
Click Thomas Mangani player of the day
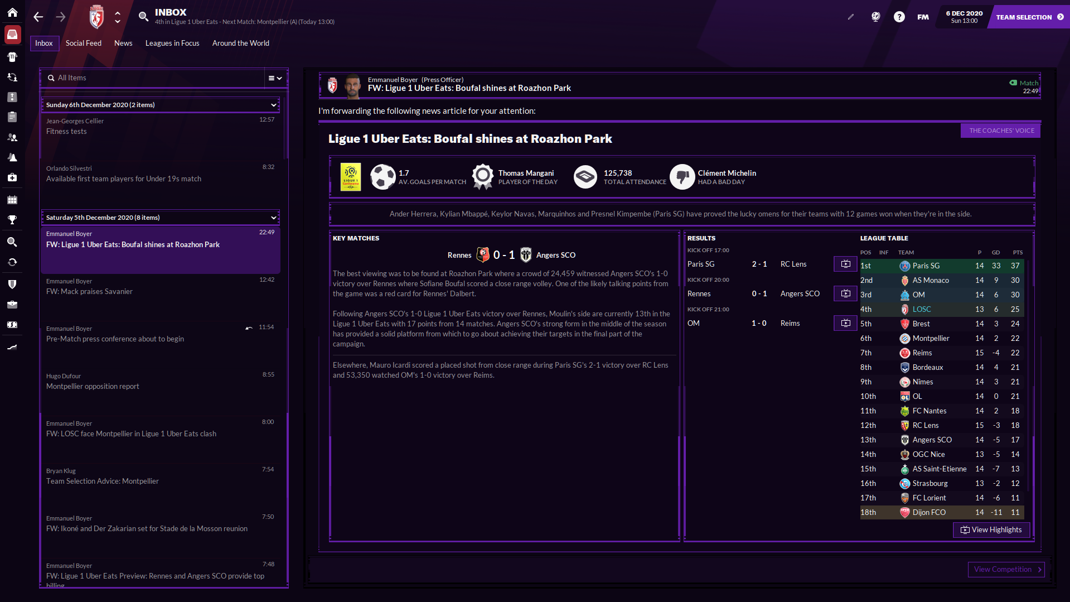pyautogui.click(x=526, y=173)
